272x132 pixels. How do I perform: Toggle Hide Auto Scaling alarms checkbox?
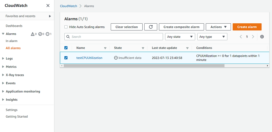click(x=66, y=27)
